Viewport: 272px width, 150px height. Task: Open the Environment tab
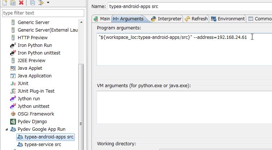pos(228,19)
